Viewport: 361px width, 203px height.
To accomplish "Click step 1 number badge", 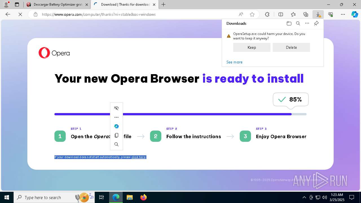I will click(60, 136).
